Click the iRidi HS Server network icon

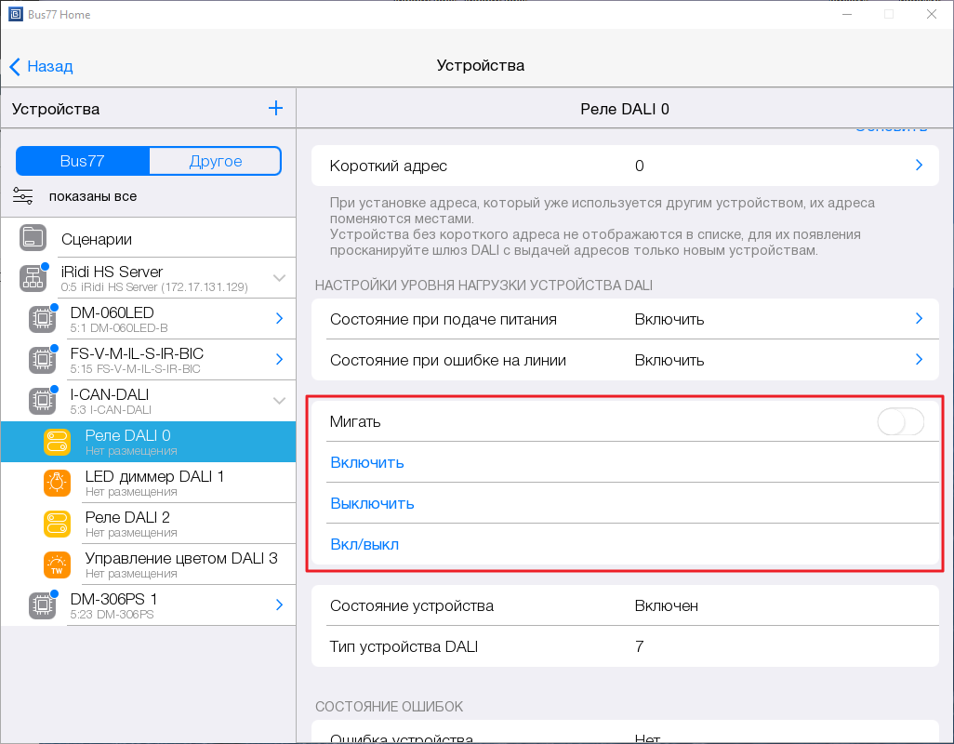33,278
